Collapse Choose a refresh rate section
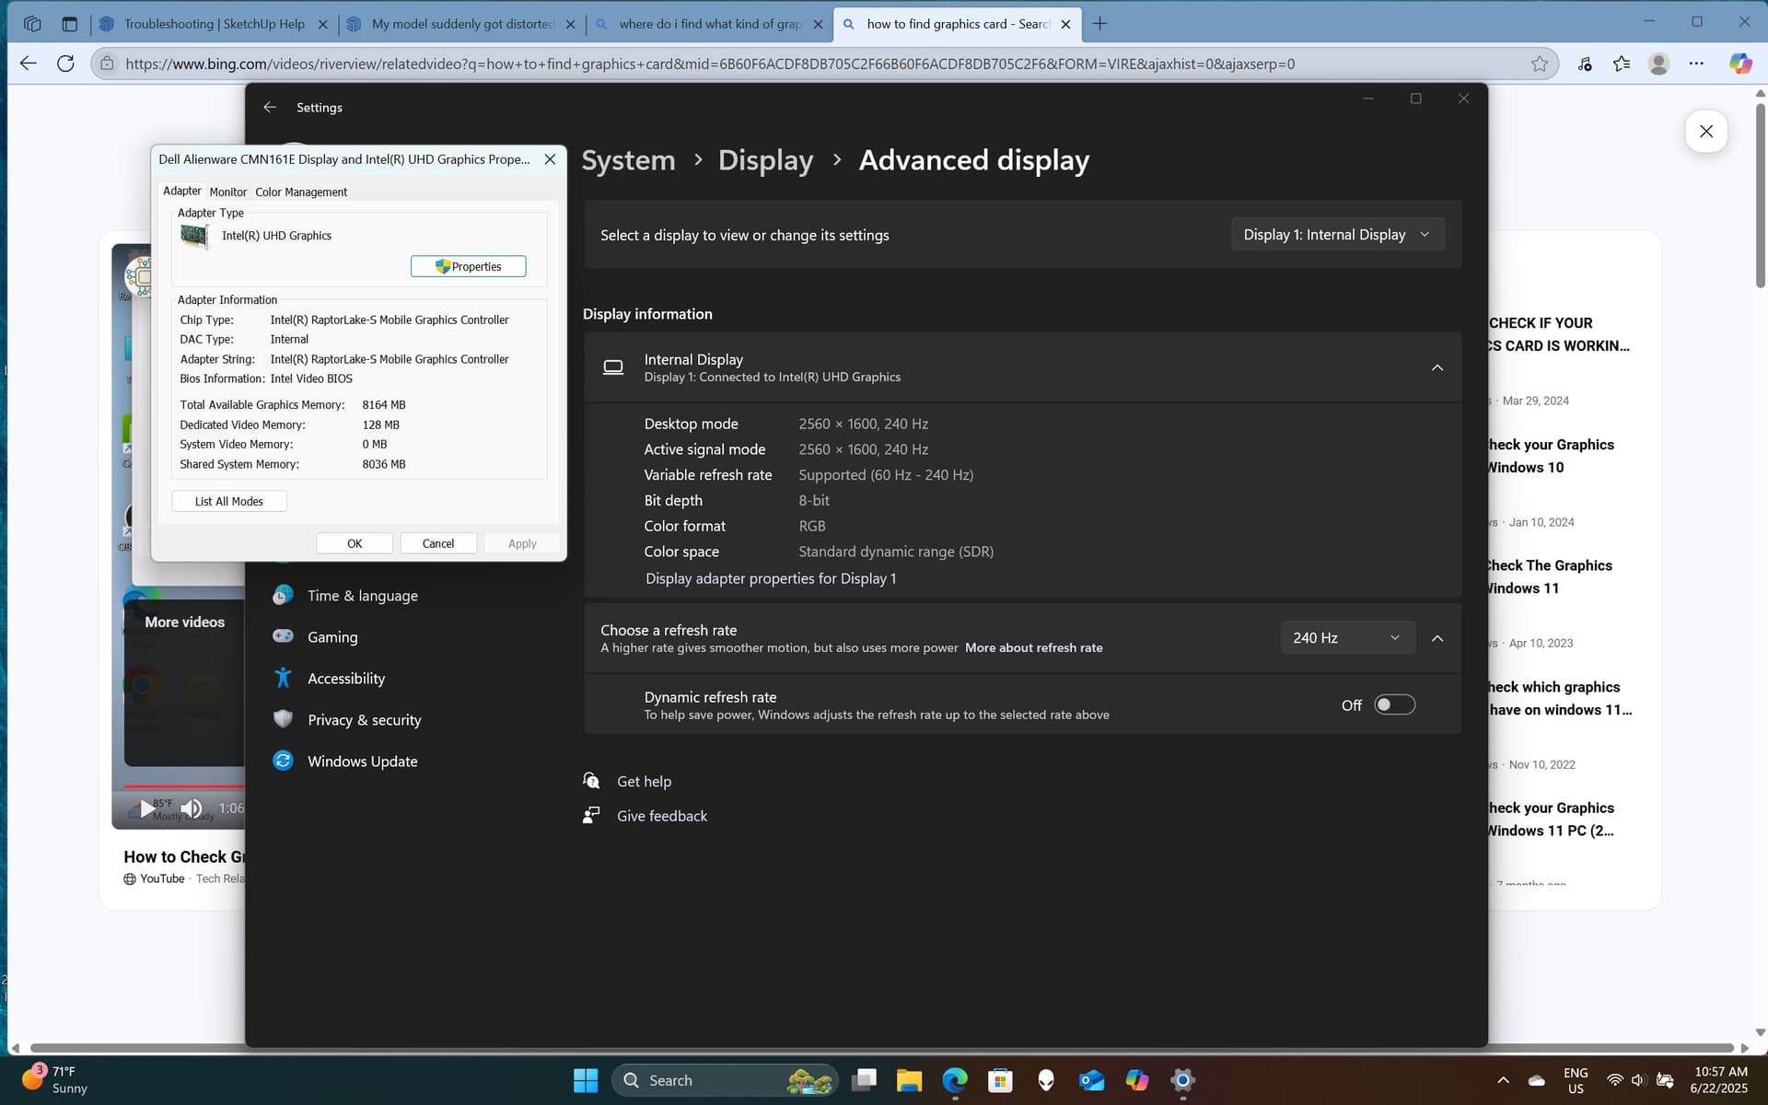 [1436, 638]
